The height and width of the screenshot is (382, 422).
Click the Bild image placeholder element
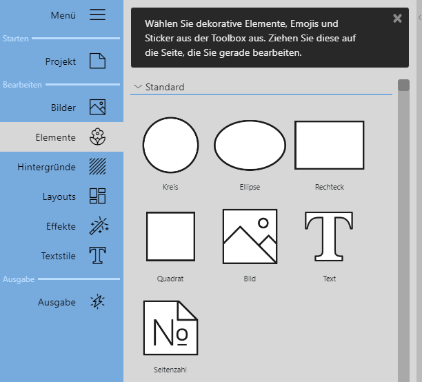pyautogui.click(x=250, y=236)
